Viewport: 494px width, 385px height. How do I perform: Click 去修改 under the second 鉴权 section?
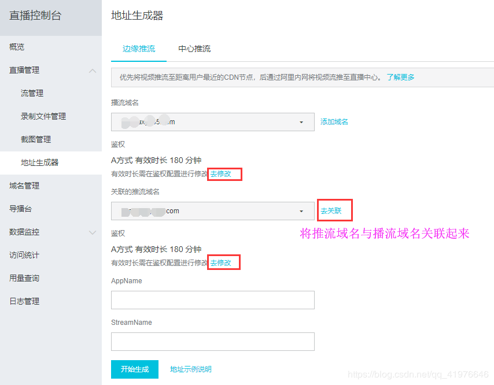pos(221,262)
